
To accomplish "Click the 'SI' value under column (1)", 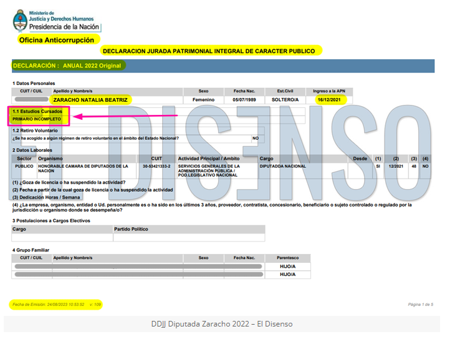I will click(x=378, y=166).
